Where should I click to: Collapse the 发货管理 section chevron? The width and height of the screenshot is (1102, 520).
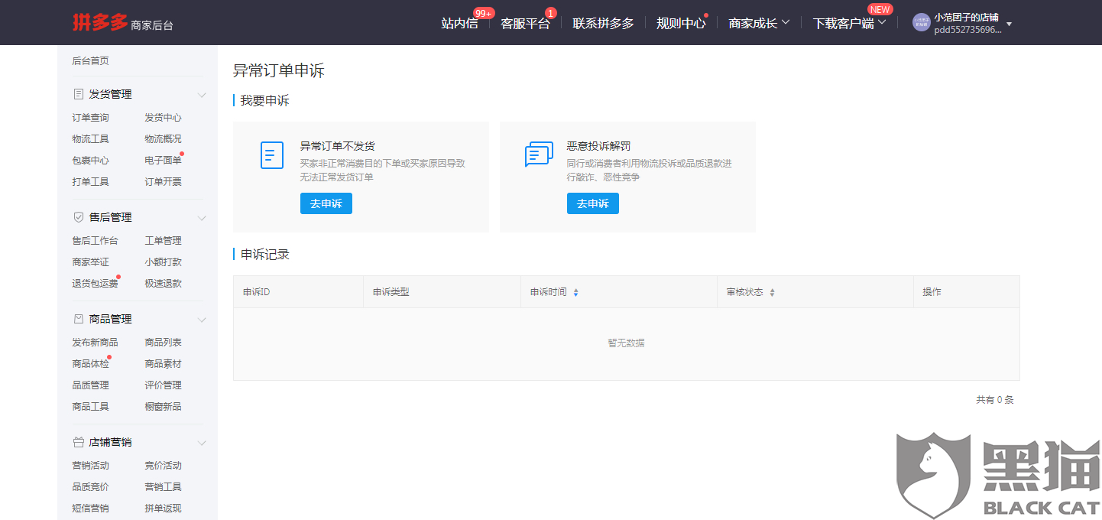tap(201, 95)
